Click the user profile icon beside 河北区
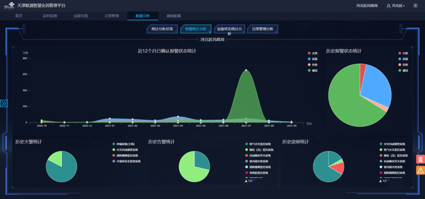Viewport: 425px width, 199px height. click(389, 6)
